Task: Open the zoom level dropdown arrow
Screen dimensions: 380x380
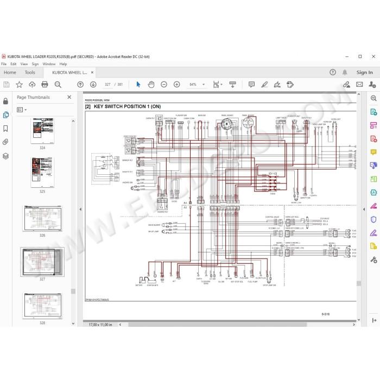Action: pos(204,85)
